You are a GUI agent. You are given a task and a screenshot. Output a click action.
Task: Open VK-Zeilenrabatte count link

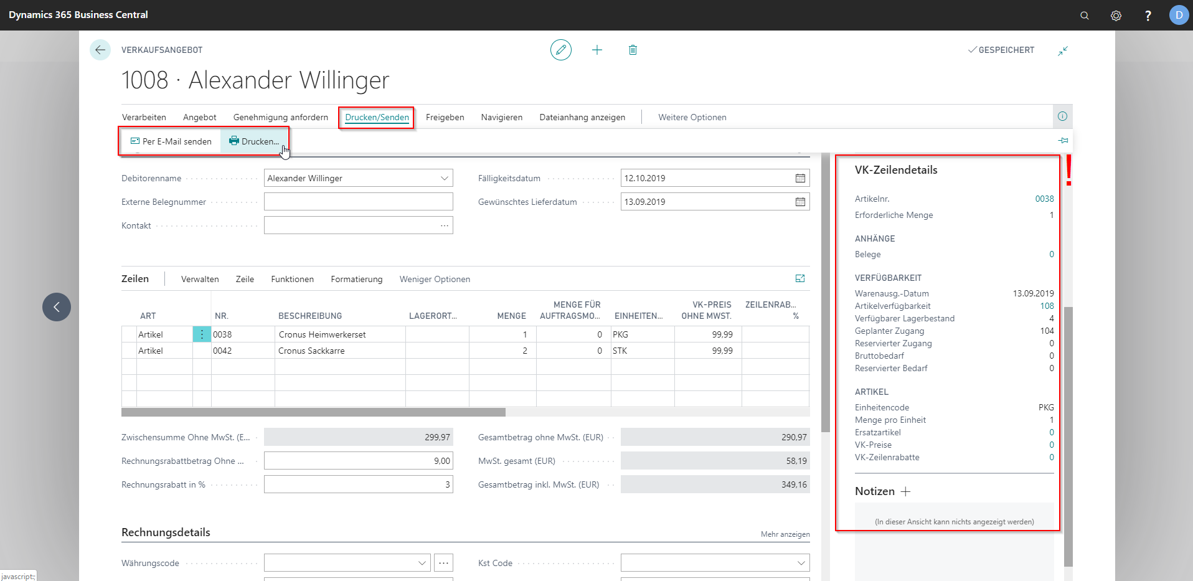(x=1052, y=457)
